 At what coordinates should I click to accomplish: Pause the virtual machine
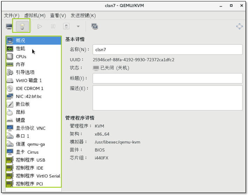tap(53, 26)
